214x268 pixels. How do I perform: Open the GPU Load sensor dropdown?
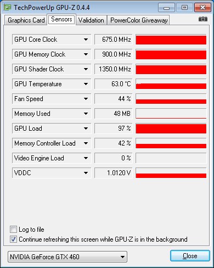coord(86,129)
